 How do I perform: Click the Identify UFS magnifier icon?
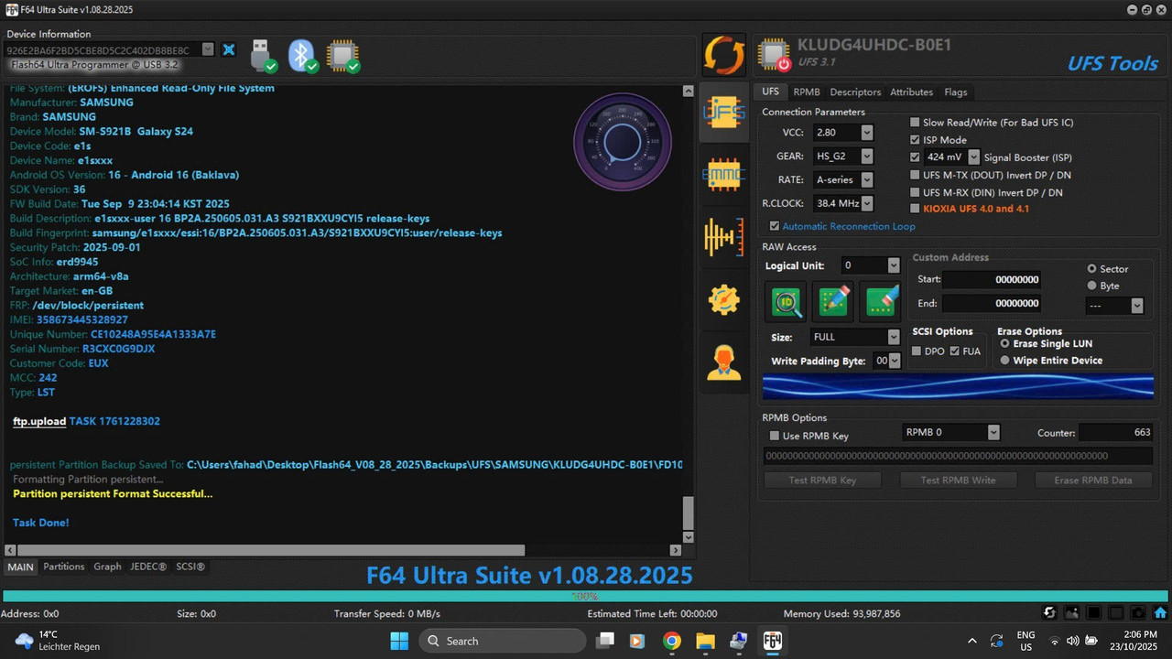tap(787, 302)
